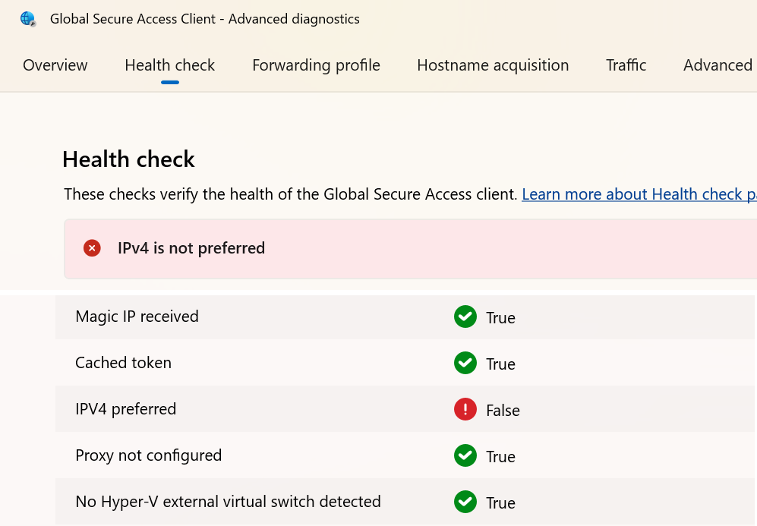Select No Hyper-V external virtual switch row
Screen dimensions: 757x526
(x=228, y=502)
